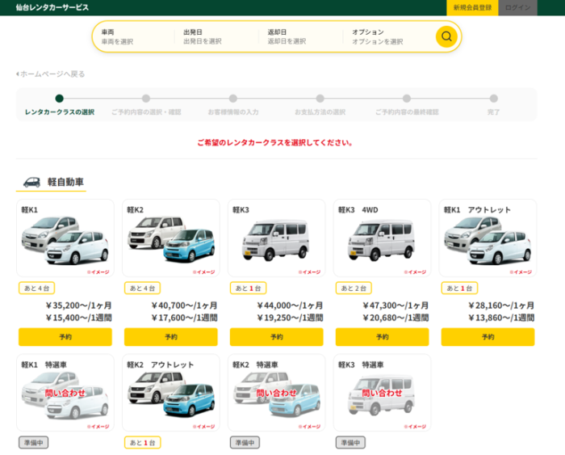Click the 軽K2 アウトレット car image
Screen dimensions: 565x455
[170, 395]
